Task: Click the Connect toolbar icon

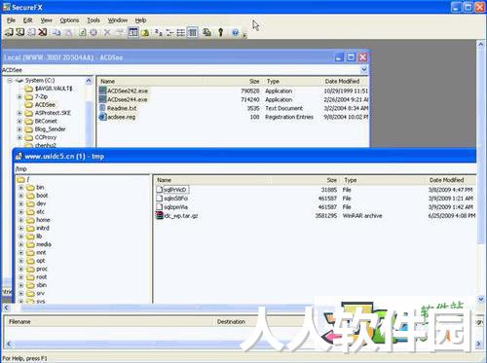Action: click(9, 32)
